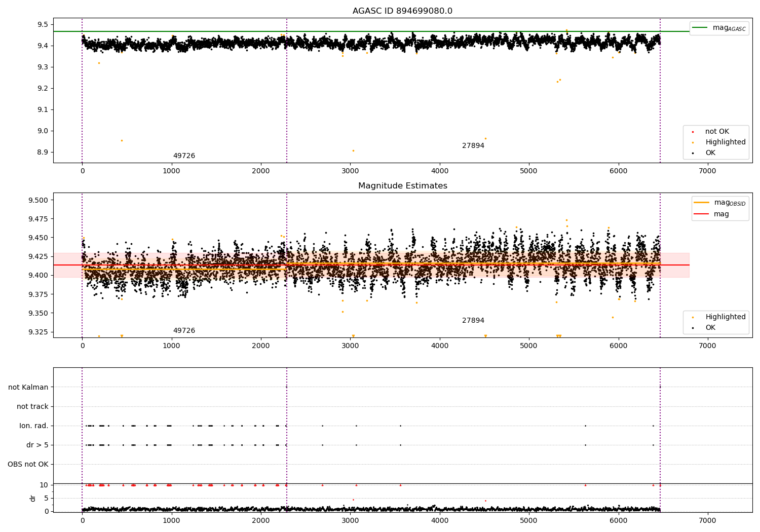Click the 'not Kalman' y-axis label
This screenshot has width=760, height=532.
(28, 387)
